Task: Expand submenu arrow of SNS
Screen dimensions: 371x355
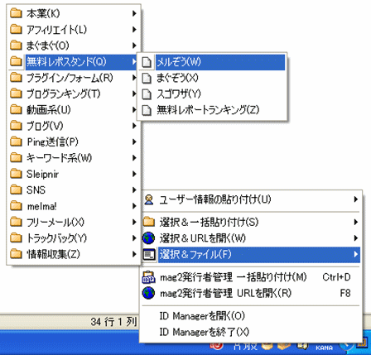Action: 134,189
